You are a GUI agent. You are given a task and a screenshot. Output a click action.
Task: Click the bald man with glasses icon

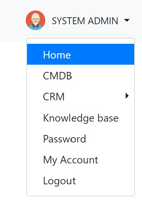pyautogui.click(x=35, y=20)
